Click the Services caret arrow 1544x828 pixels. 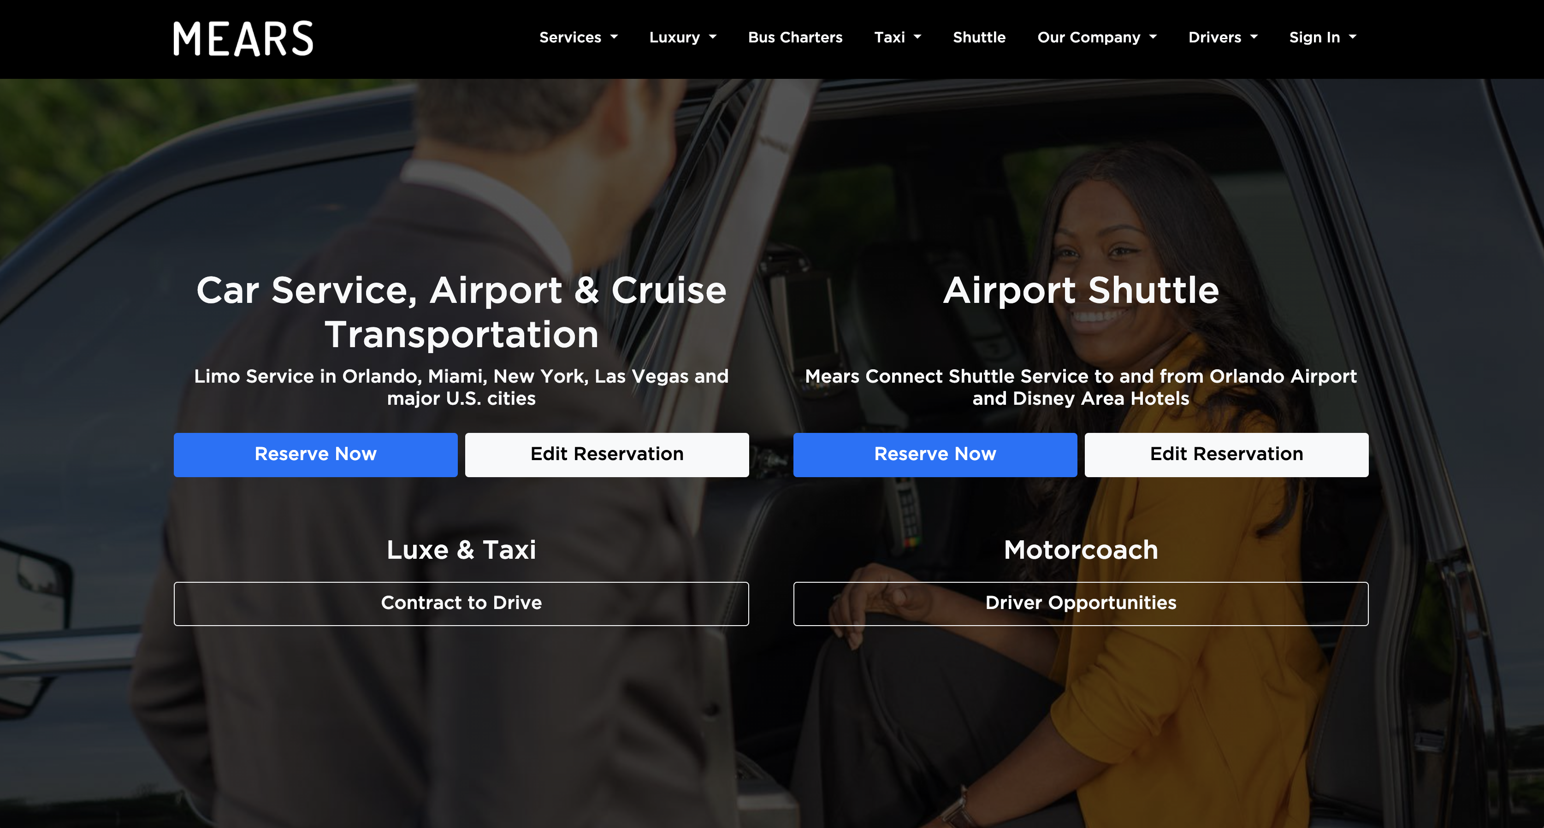614,37
